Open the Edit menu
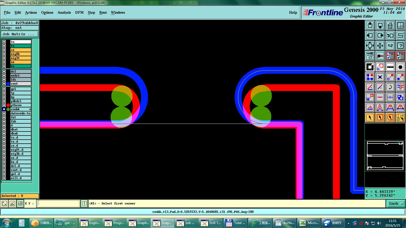 pyautogui.click(x=18, y=12)
